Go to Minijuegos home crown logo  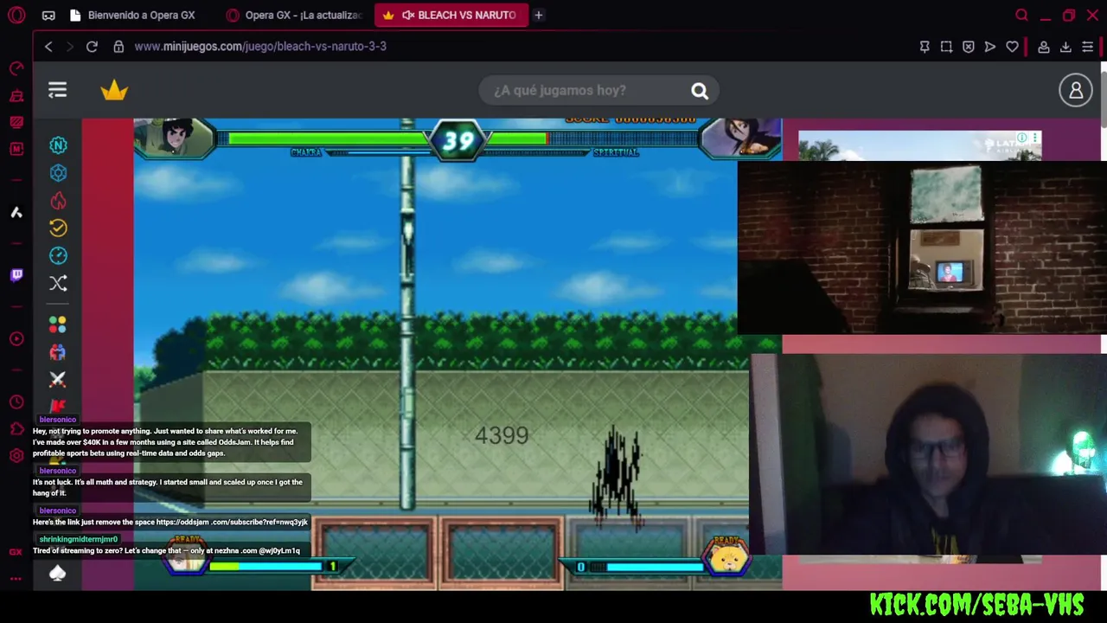point(114,90)
